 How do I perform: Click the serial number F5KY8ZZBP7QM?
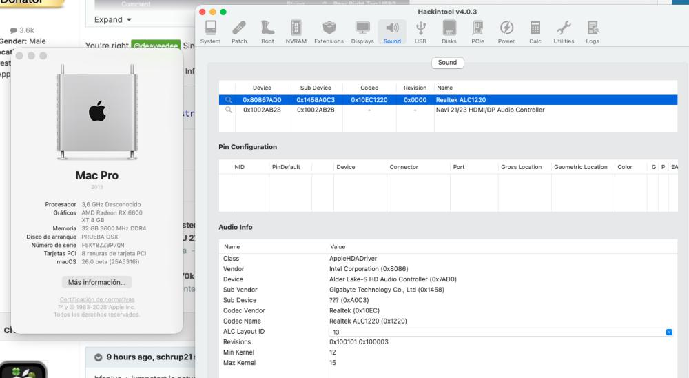103,245
